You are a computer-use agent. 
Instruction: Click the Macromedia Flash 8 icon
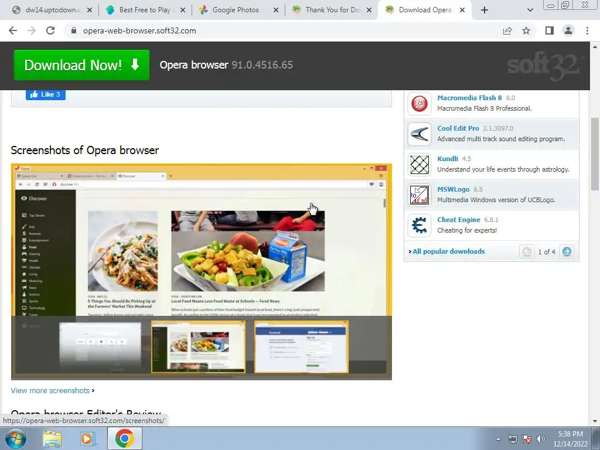pyautogui.click(x=420, y=104)
